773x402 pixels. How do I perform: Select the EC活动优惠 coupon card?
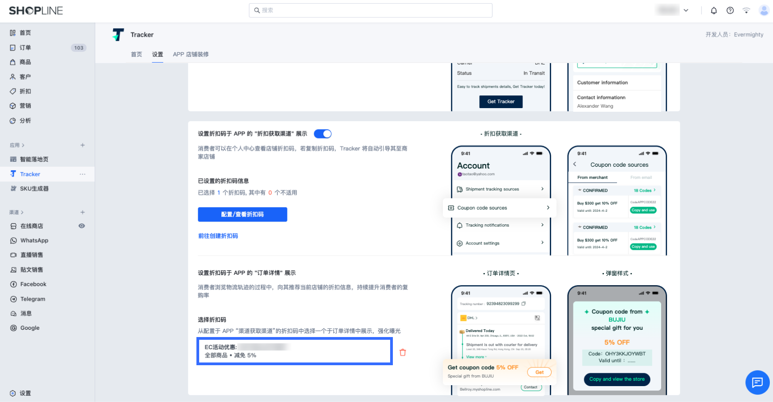[295, 351]
